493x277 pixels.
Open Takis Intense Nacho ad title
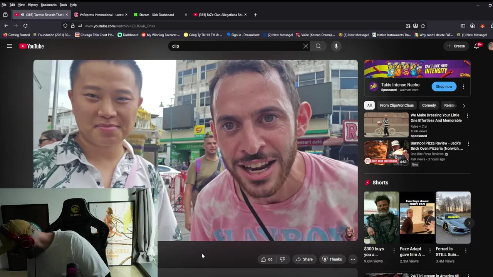point(400,85)
